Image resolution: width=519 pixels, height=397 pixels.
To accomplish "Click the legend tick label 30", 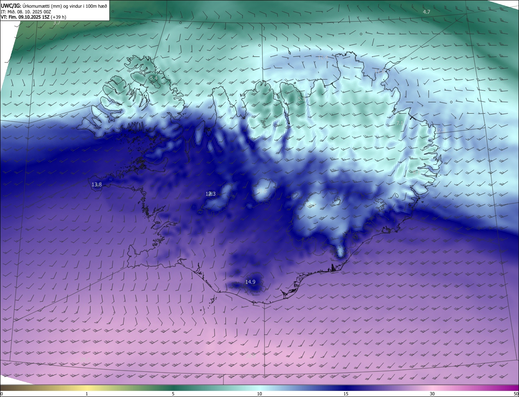I will [432, 394].
